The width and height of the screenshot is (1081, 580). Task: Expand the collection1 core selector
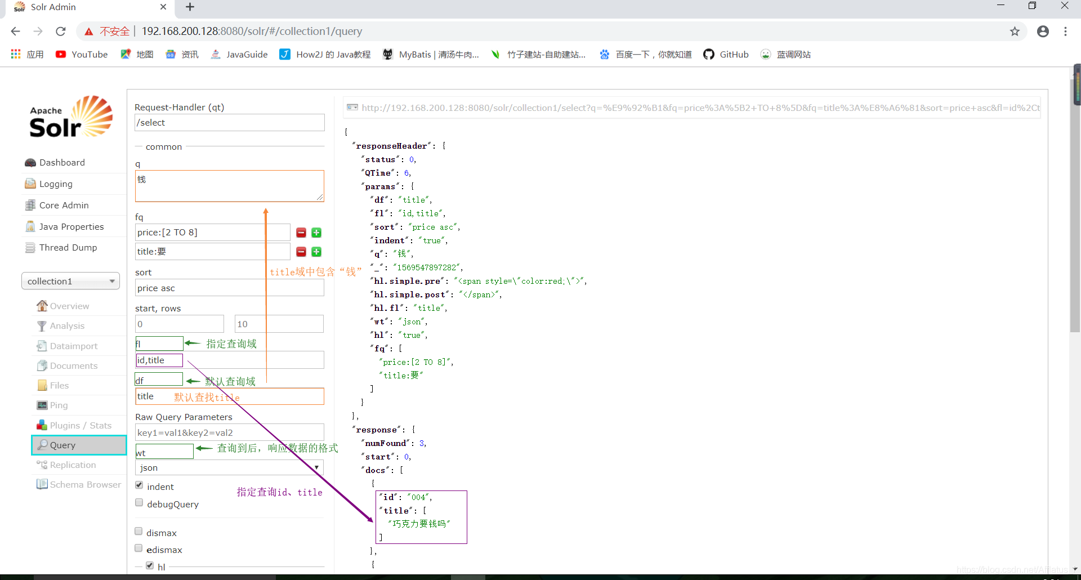click(x=70, y=281)
